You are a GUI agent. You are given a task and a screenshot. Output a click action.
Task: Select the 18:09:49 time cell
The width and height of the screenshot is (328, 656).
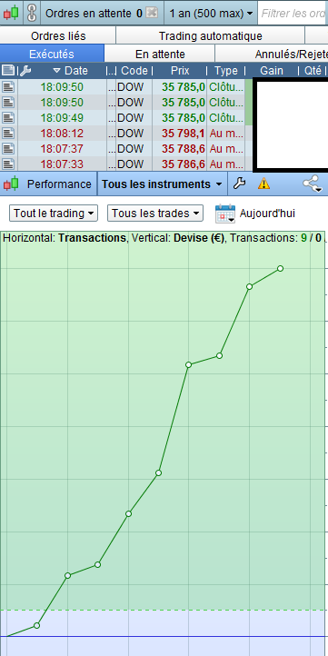point(62,118)
